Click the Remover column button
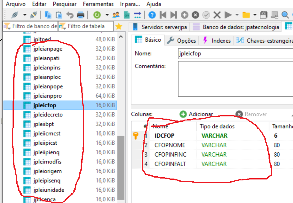293x203 pixels. click(x=251, y=114)
